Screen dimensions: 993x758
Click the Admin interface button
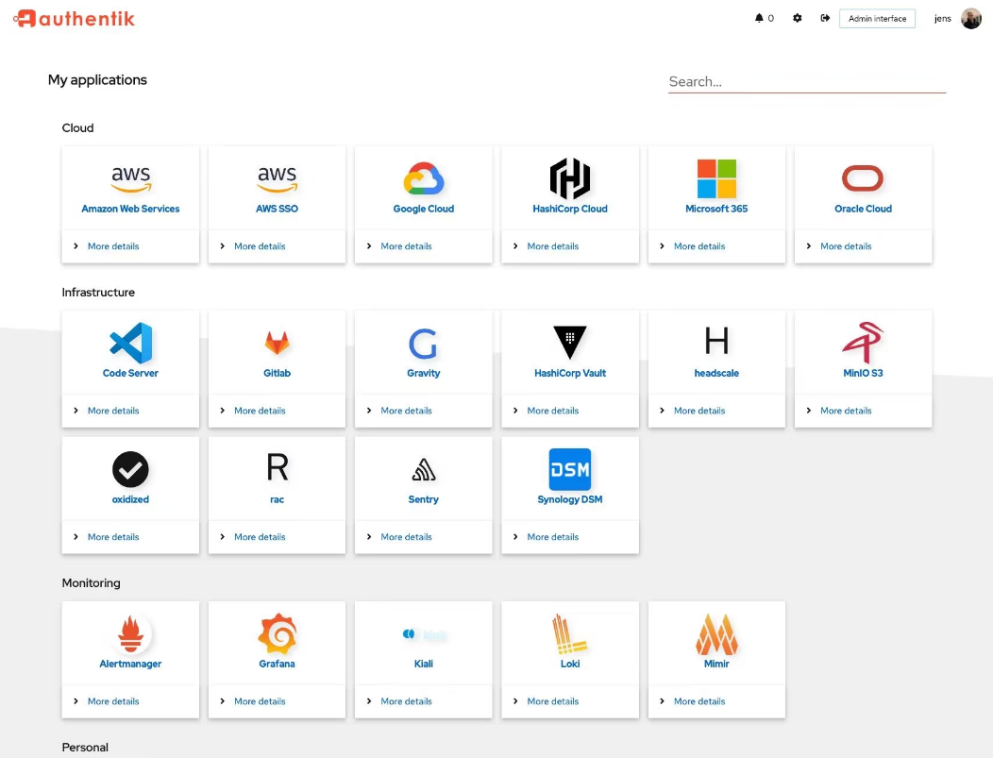(x=877, y=18)
